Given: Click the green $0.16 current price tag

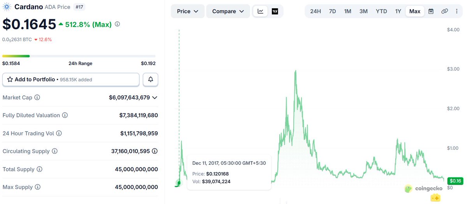Looking at the screenshot, I should coord(455,181).
